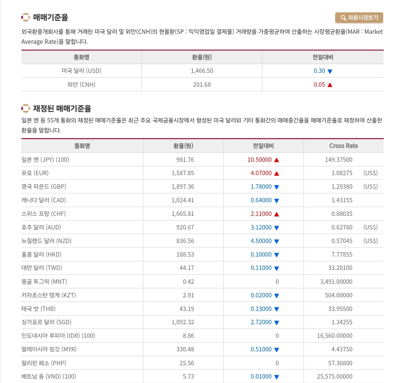Viewport: 394px width, 383px height.
Task: Click the IDR cross rate 16,560.00000
Action: point(334,336)
